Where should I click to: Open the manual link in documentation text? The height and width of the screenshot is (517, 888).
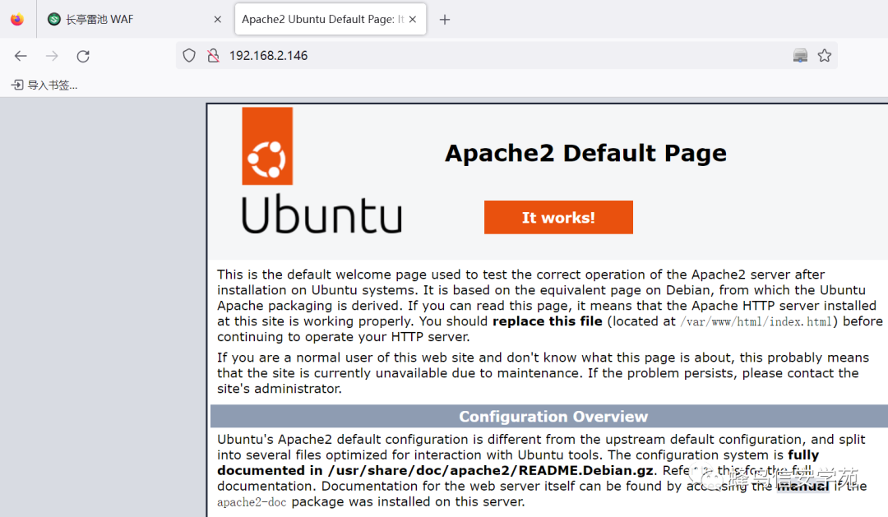point(802,486)
